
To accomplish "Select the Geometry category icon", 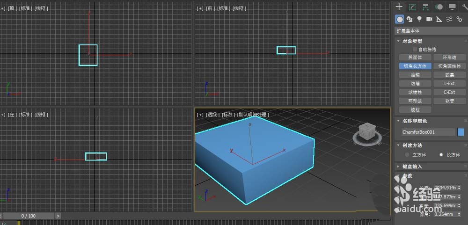I will (399, 19).
